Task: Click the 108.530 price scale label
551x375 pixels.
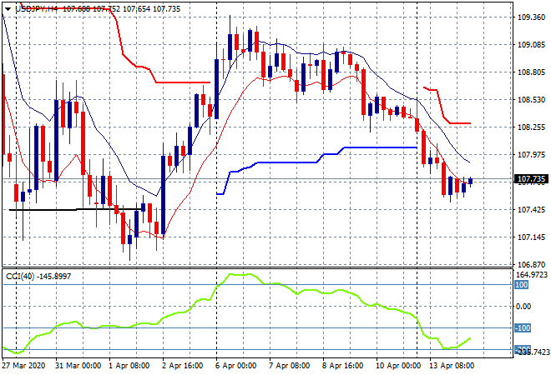Action: pos(531,100)
